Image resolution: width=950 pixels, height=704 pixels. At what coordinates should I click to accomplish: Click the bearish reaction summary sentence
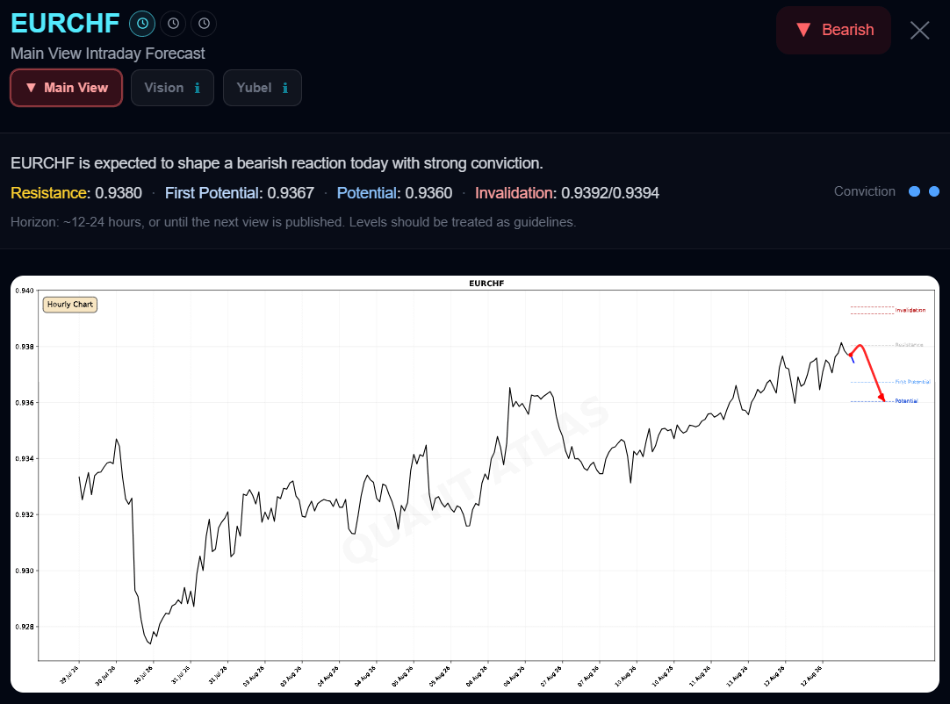click(277, 163)
